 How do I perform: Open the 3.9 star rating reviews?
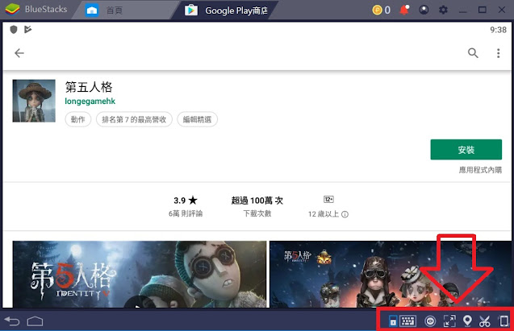pos(186,201)
